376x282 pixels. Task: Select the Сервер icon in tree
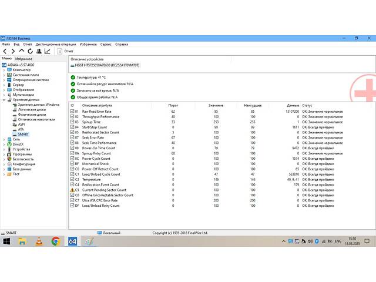(x=9, y=85)
